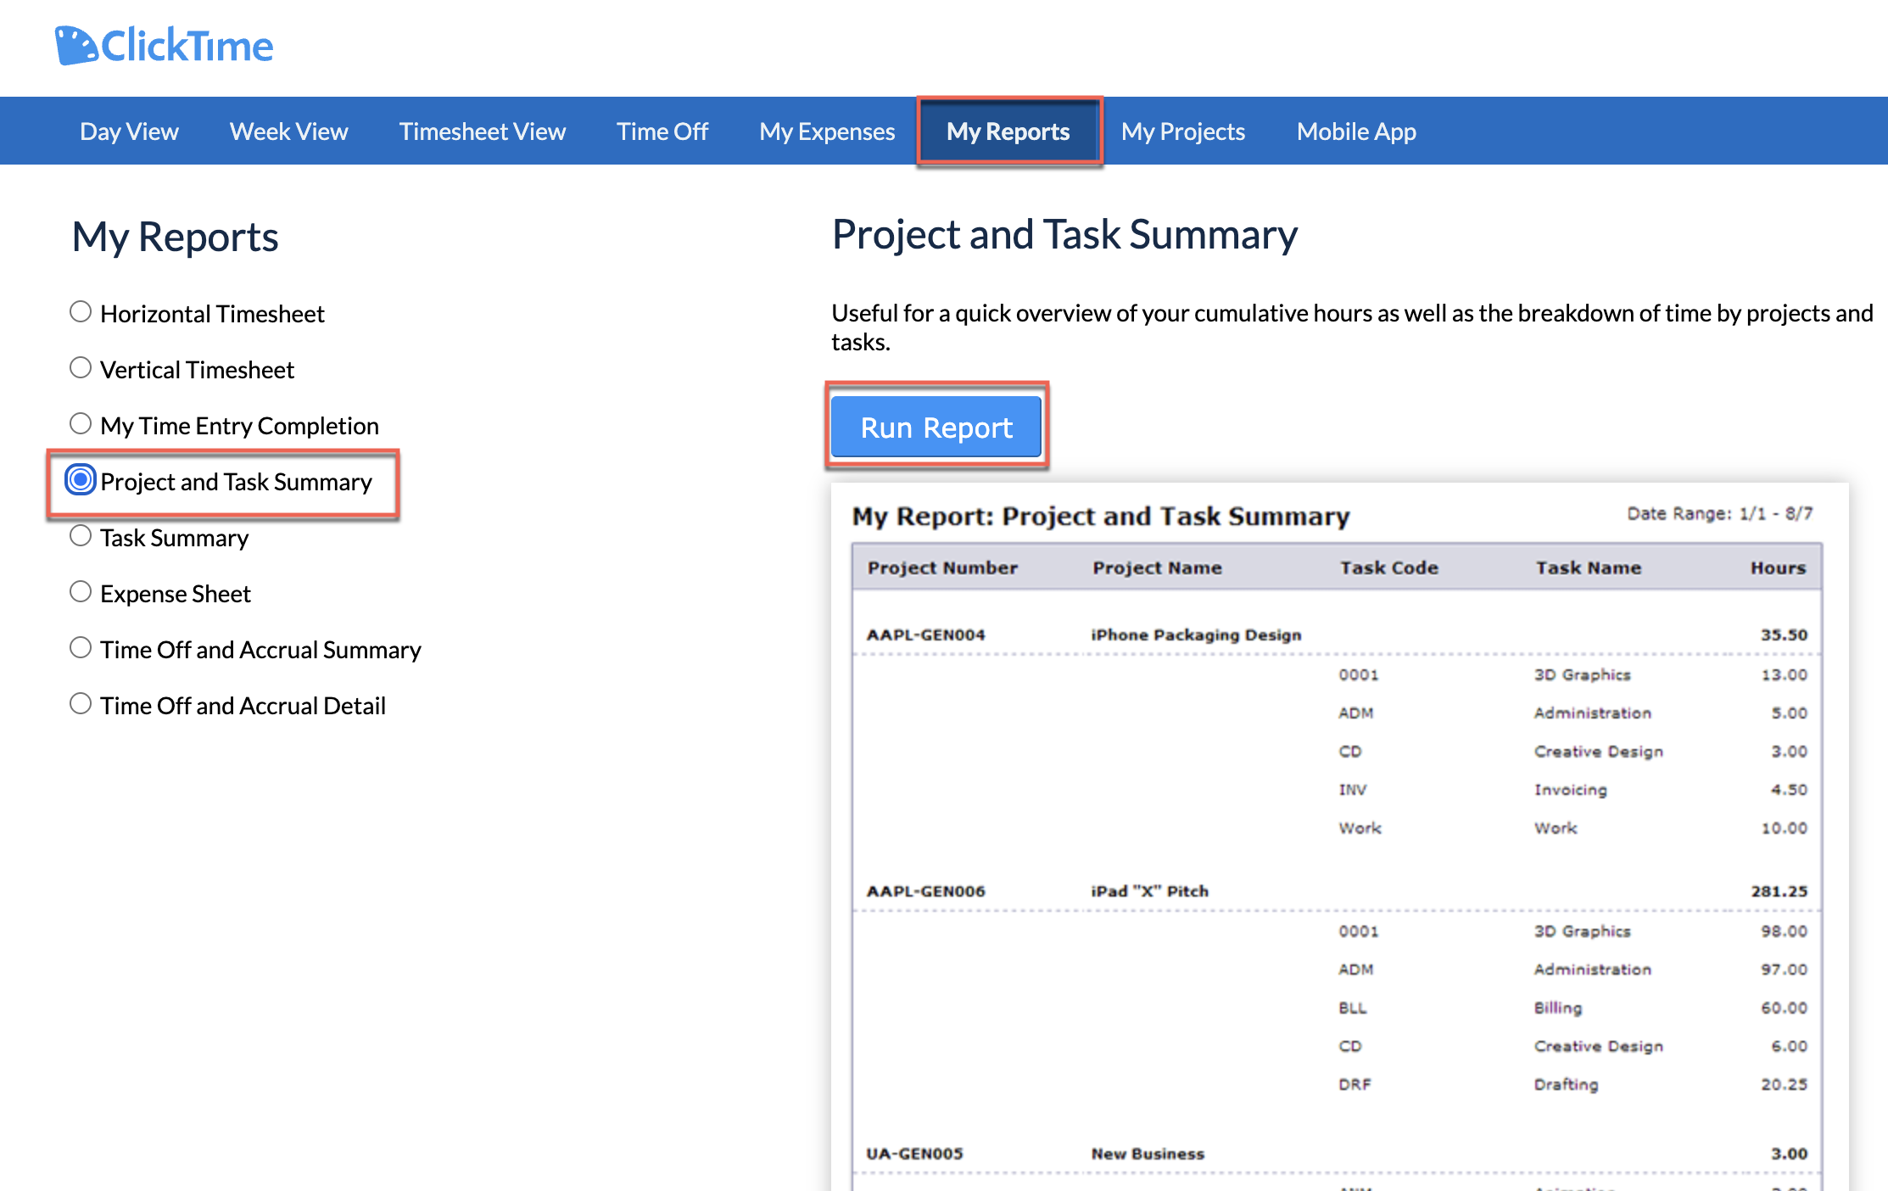Click the AAPL-GEN004 project number
The width and height of the screenshot is (1888, 1191).
point(925,635)
